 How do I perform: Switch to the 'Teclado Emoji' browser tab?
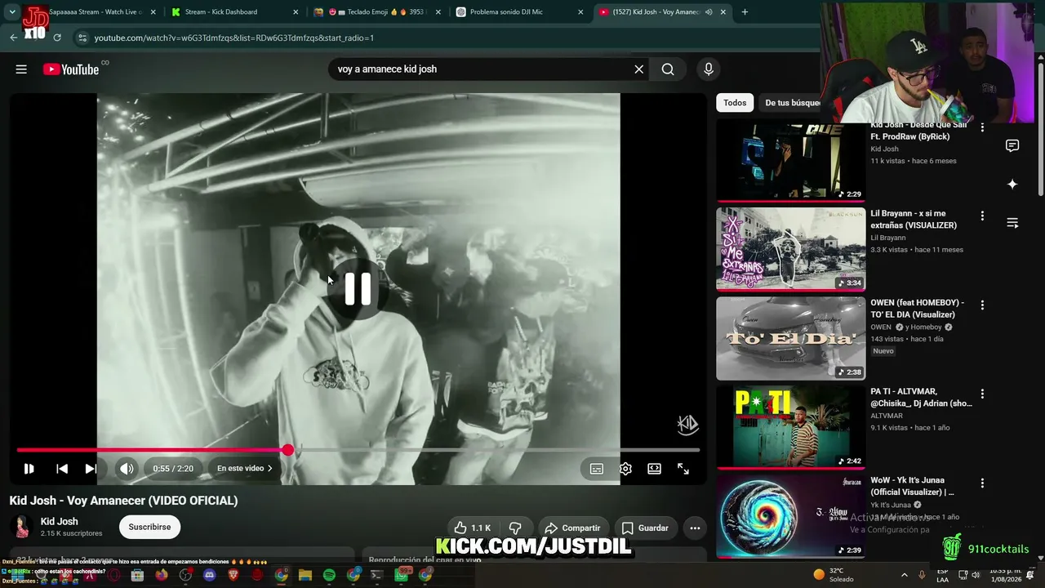point(376,12)
